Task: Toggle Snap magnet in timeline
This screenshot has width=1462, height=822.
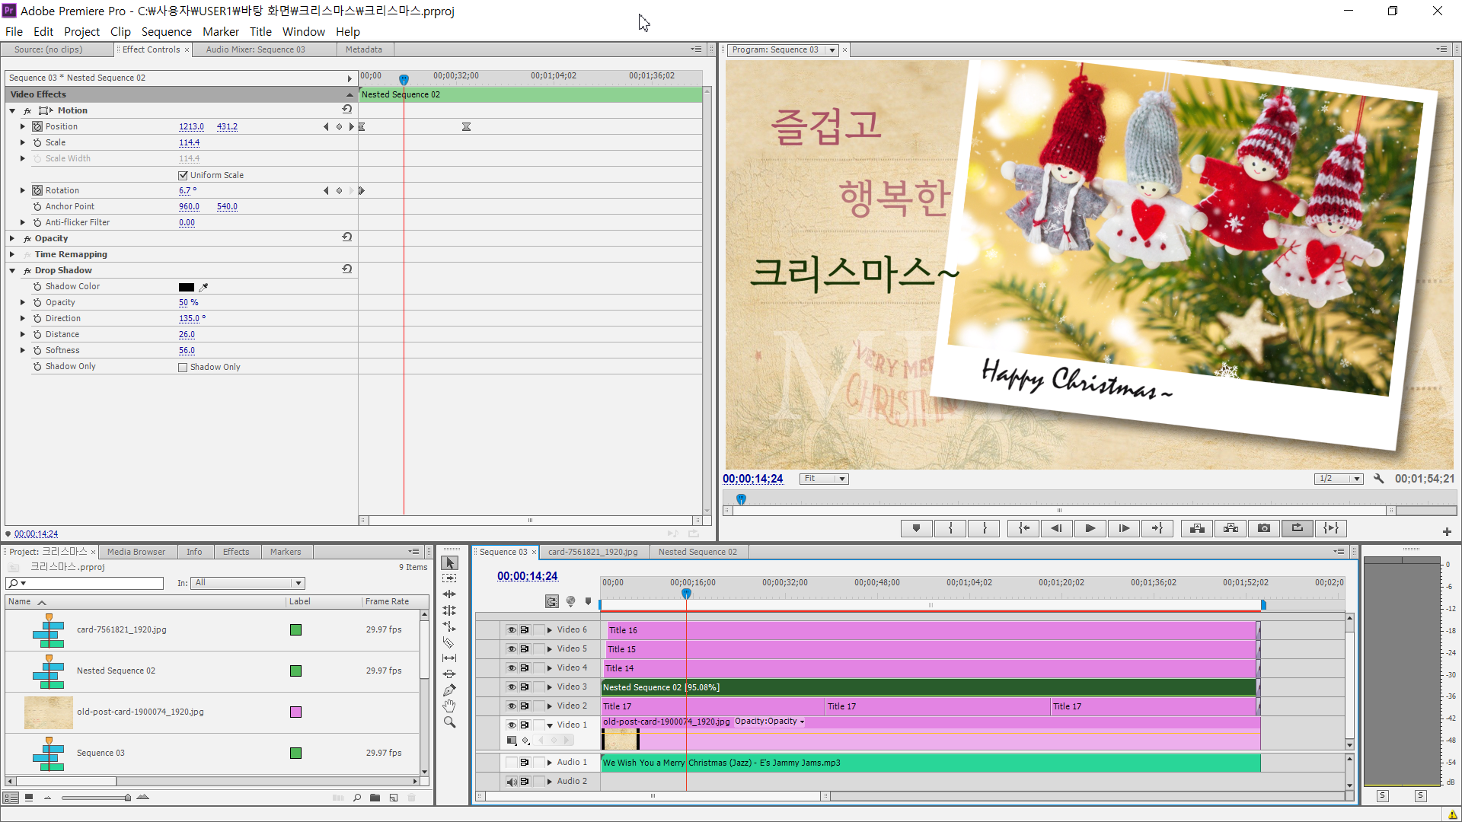Action: [551, 601]
